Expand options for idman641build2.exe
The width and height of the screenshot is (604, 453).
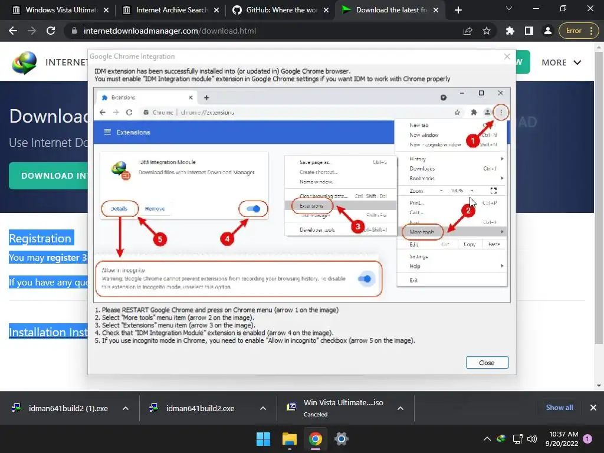pos(262,408)
